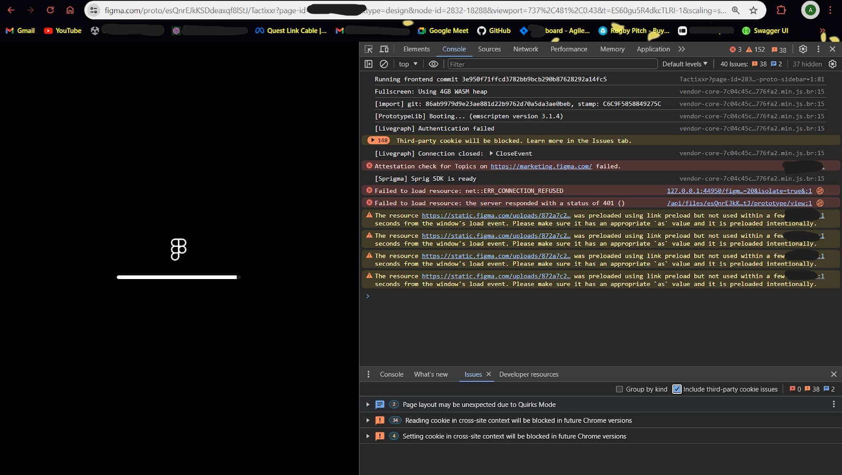Click the browser address bar URL
The width and height of the screenshot is (842, 475).
(416, 10)
